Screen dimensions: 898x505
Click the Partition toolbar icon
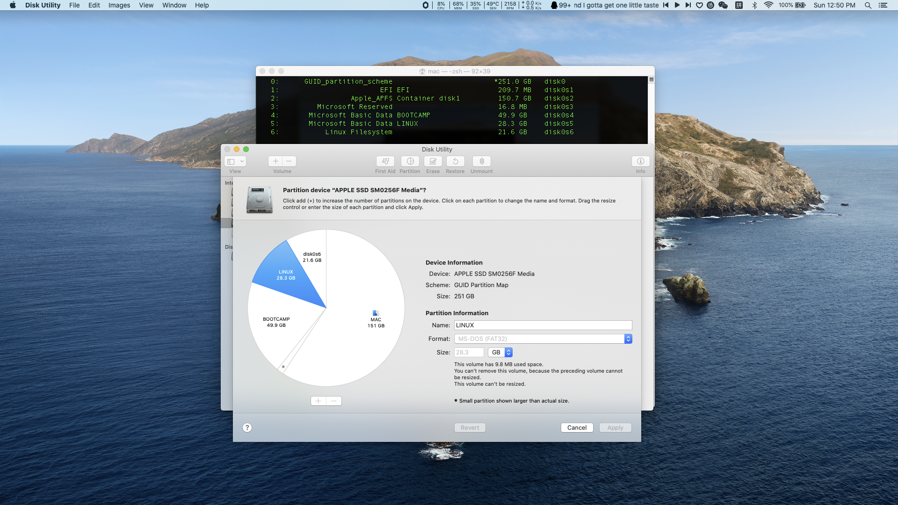click(410, 161)
